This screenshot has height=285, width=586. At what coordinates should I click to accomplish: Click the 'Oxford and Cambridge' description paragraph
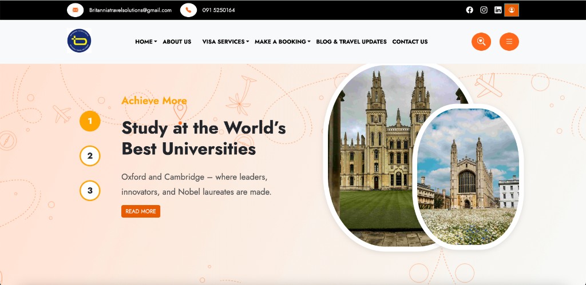tap(197, 184)
